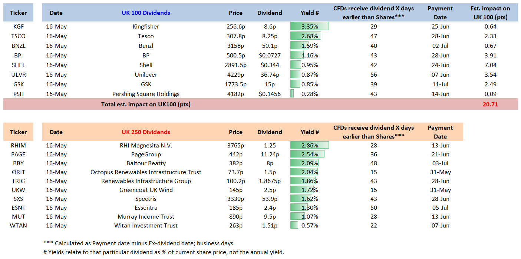521x259 pixels.
Task: Click the 20.71 total impact value
Action: 490,104
